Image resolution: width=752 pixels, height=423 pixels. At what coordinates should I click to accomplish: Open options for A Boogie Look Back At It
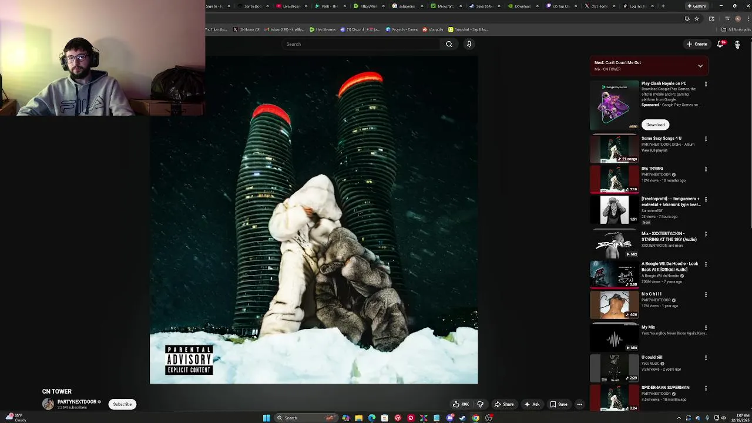pos(706,264)
